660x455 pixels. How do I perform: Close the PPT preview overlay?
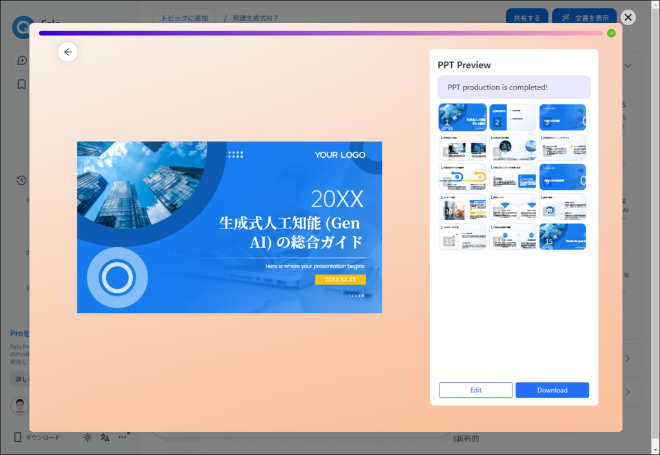[x=628, y=17]
